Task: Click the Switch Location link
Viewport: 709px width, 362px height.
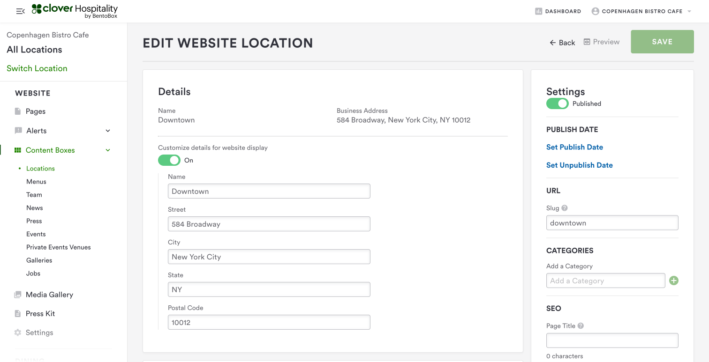Action: 37,68
